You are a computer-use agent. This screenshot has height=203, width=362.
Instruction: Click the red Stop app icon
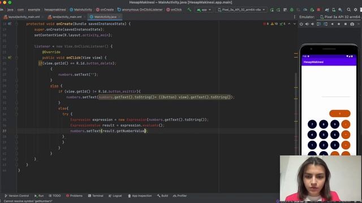(x=318, y=10)
